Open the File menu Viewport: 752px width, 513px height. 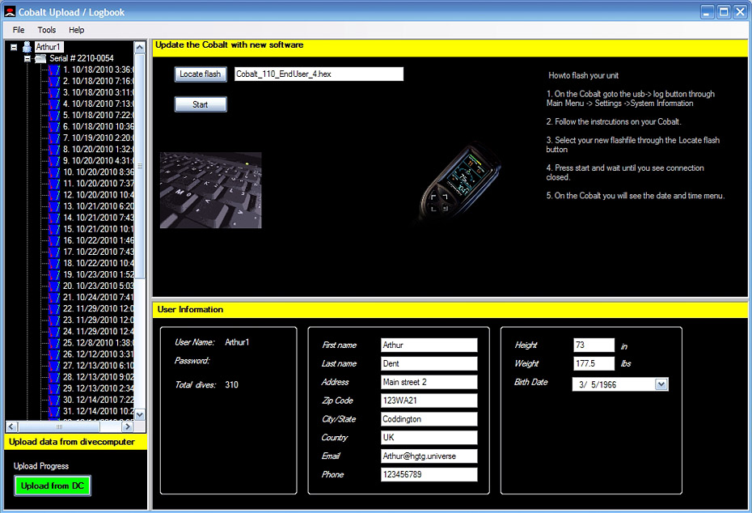(x=19, y=30)
